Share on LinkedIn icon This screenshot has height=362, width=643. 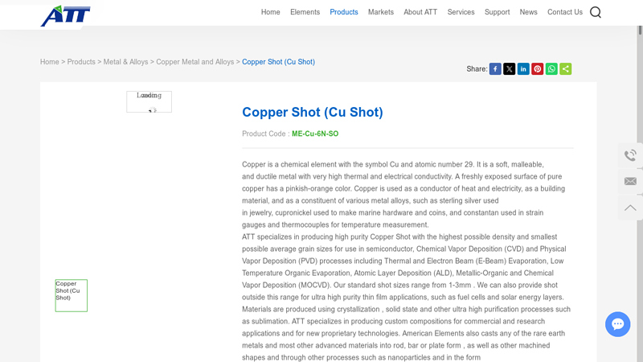click(x=523, y=69)
